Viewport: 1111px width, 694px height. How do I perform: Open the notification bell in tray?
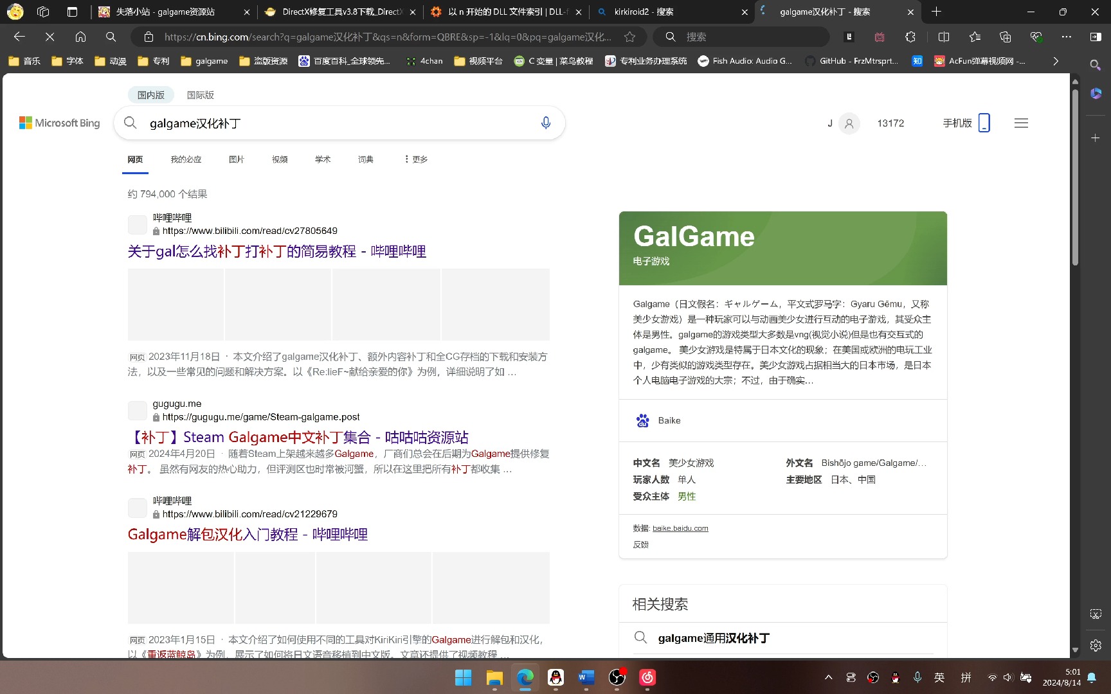(1092, 677)
